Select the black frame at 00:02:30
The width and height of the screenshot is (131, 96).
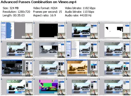click(x=49, y=30)
